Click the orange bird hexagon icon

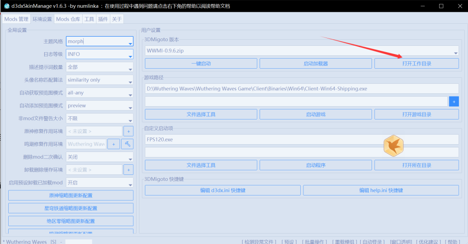click(393, 146)
